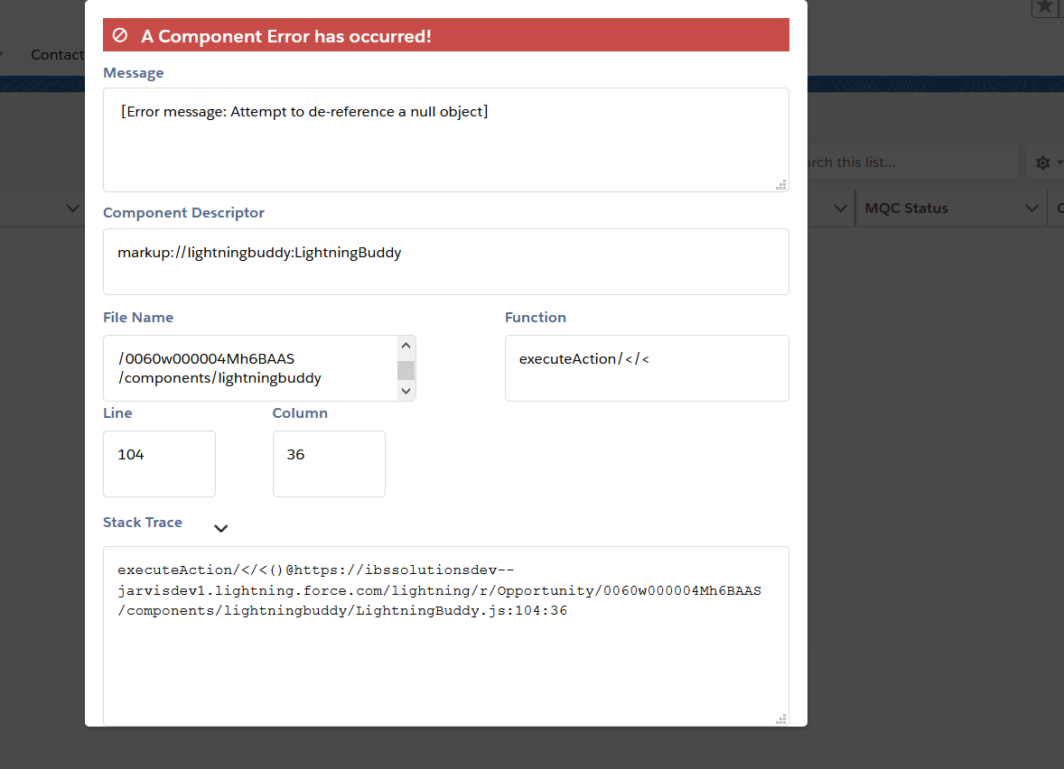Click File Name scroll up arrow

pyautogui.click(x=406, y=346)
